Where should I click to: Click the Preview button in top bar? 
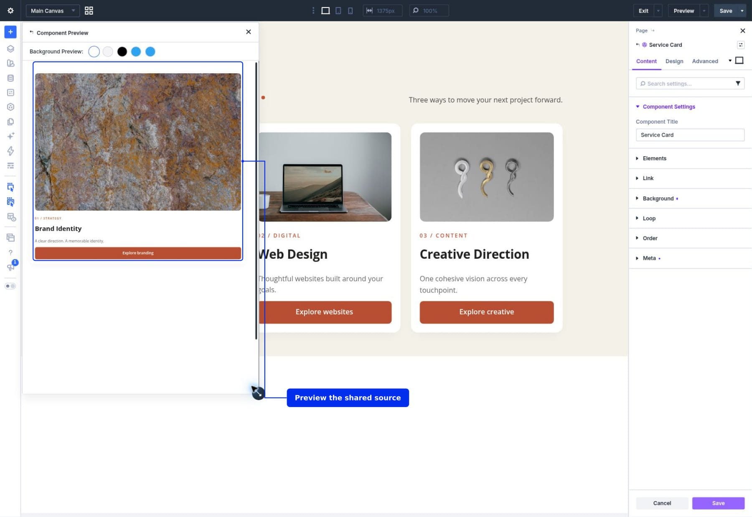pos(683,10)
